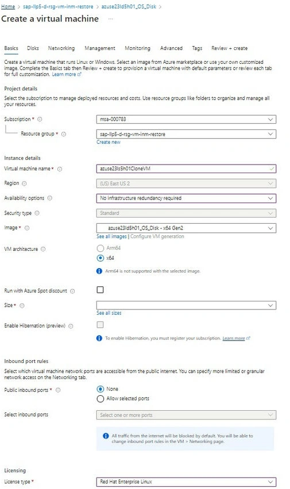This screenshot has width=290, height=489.
Task: Click the Virtual machine name input field
Action: coord(186,169)
